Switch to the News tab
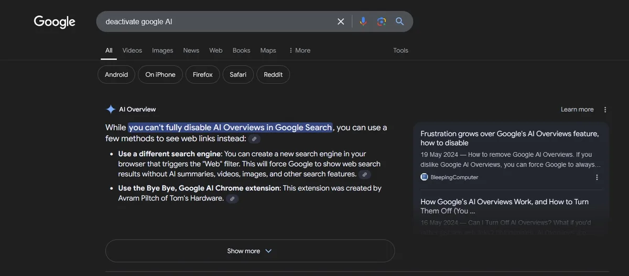Image resolution: width=629 pixels, height=276 pixels. [191, 51]
